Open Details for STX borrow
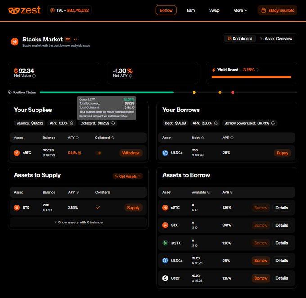This screenshot has width=306, height=298. click(282, 225)
